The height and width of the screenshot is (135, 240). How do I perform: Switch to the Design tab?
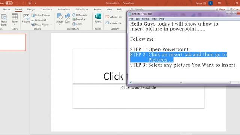(31, 9)
